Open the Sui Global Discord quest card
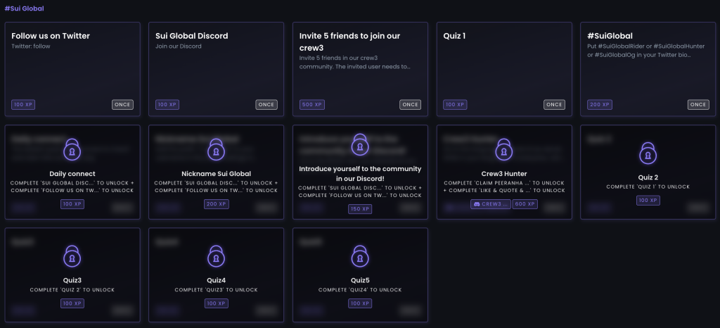The width and height of the screenshot is (720, 328). (217, 69)
